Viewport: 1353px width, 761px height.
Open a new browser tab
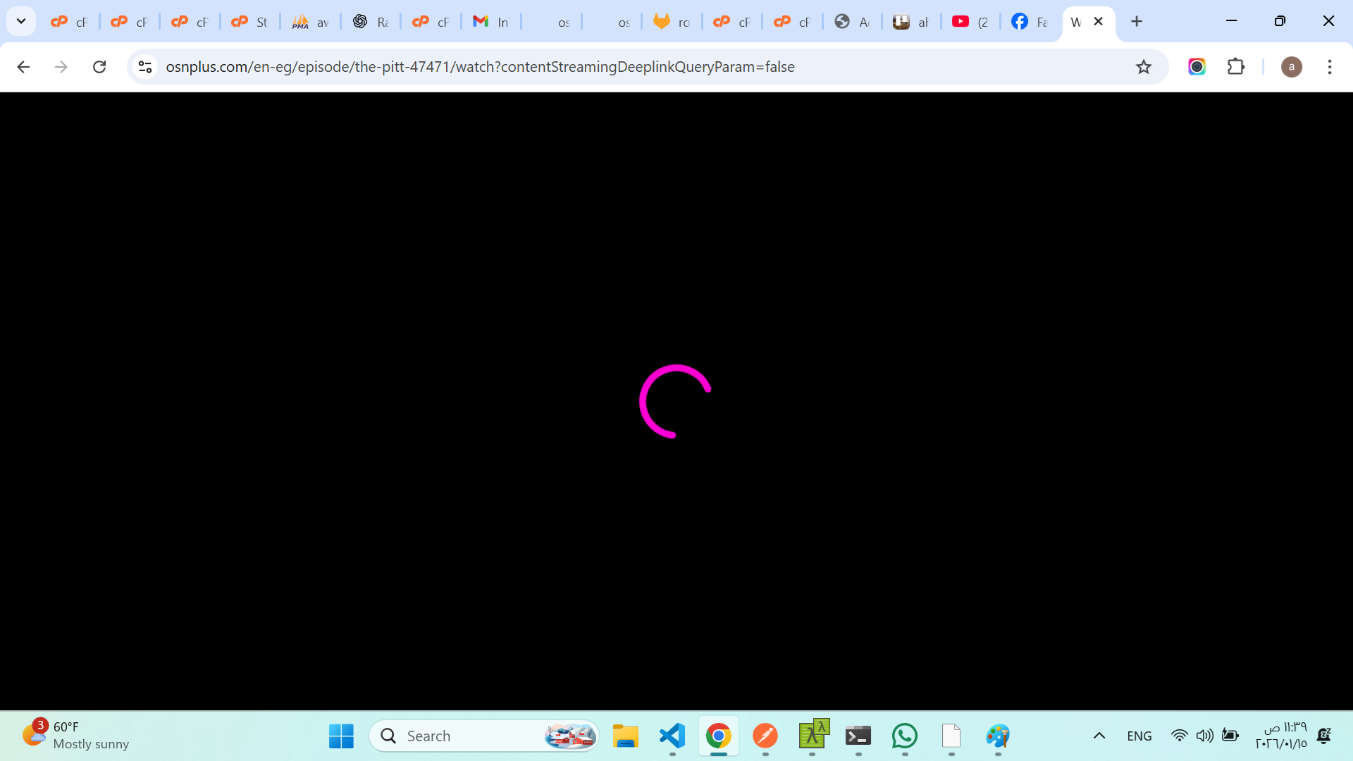coord(1137,21)
